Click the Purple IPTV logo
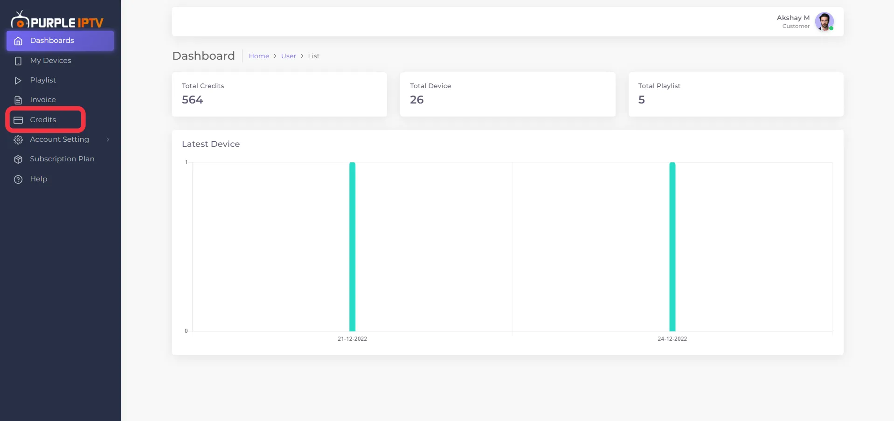894x421 pixels. [x=57, y=20]
